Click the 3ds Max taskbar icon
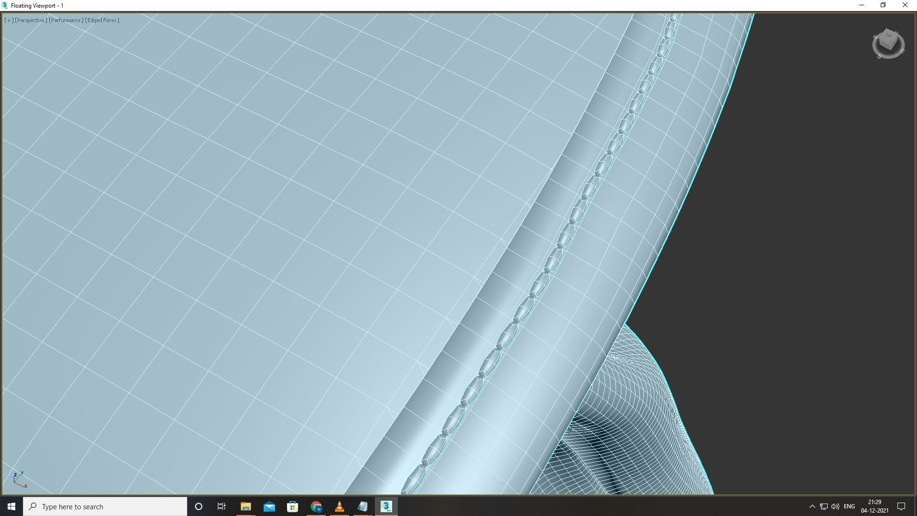Viewport: 917px width, 516px height. (386, 506)
